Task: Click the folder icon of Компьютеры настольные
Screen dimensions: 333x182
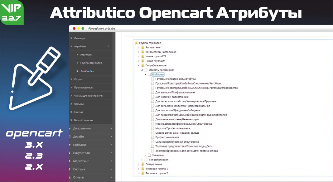Action: pyautogui.click(x=142, y=52)
